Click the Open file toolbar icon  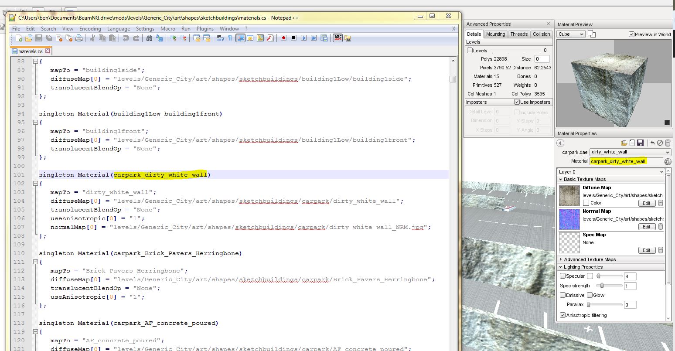tap(28, 38)
